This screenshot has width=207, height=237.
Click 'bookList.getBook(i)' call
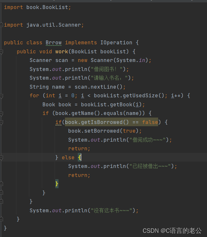[x=111, y=105]
